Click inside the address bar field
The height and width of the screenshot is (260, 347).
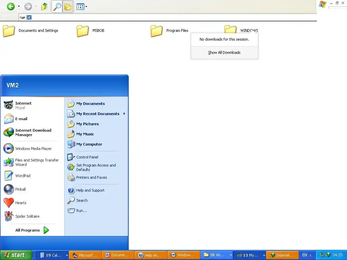(167, 17)
